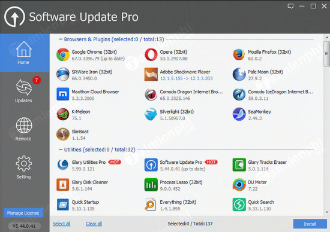Click the Everything search icon
330x232 pixels.
tap(150, 204)
